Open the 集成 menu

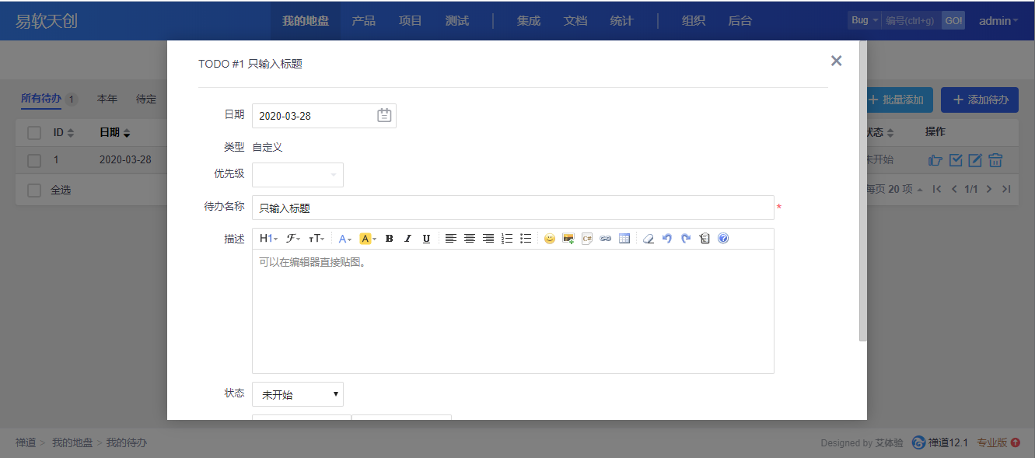(x=529, y=21)
